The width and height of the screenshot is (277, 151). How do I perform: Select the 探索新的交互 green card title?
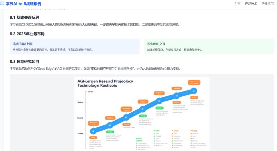click(x=156, y=44)
